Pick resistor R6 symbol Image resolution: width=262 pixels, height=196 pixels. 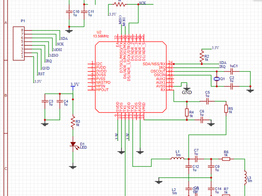coord(226,159)
